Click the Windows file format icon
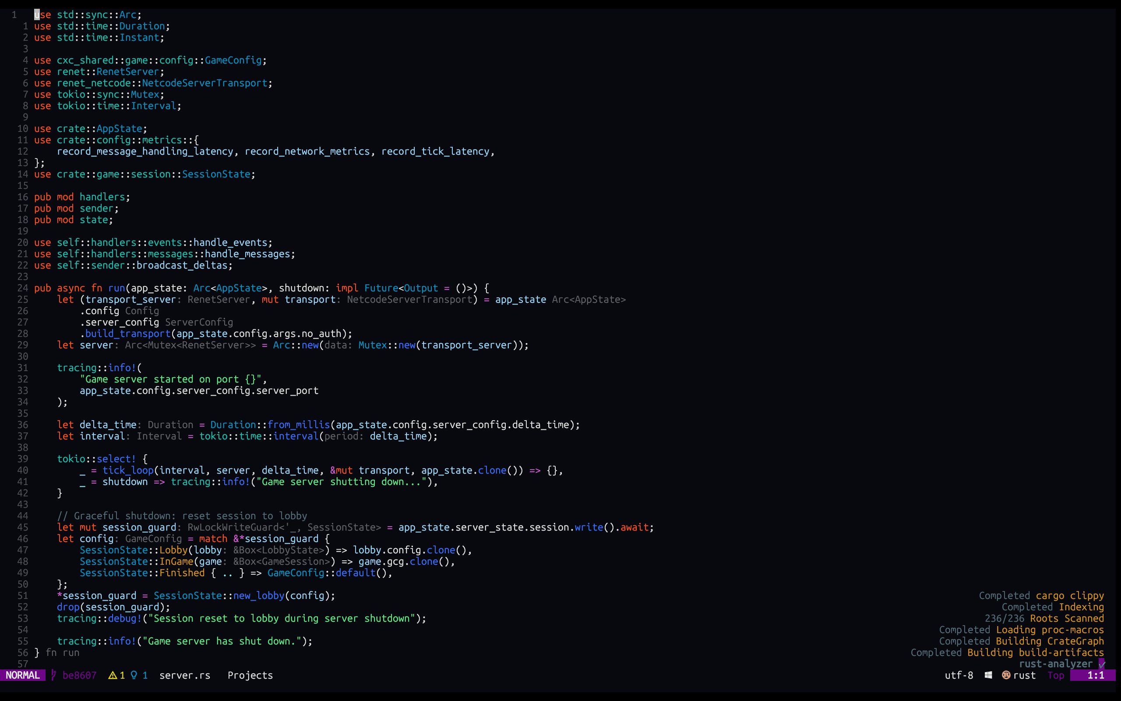1121x701 pixels. click(988, 675)
